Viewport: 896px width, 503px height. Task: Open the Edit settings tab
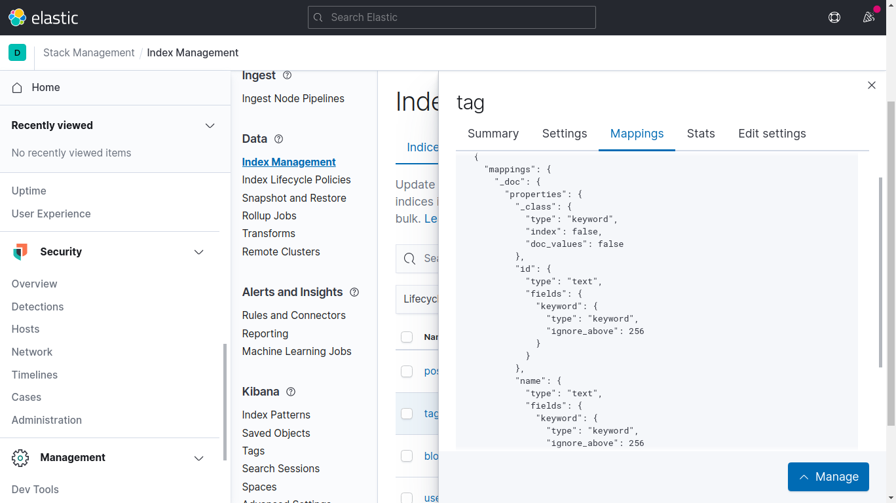pos(772,134)
